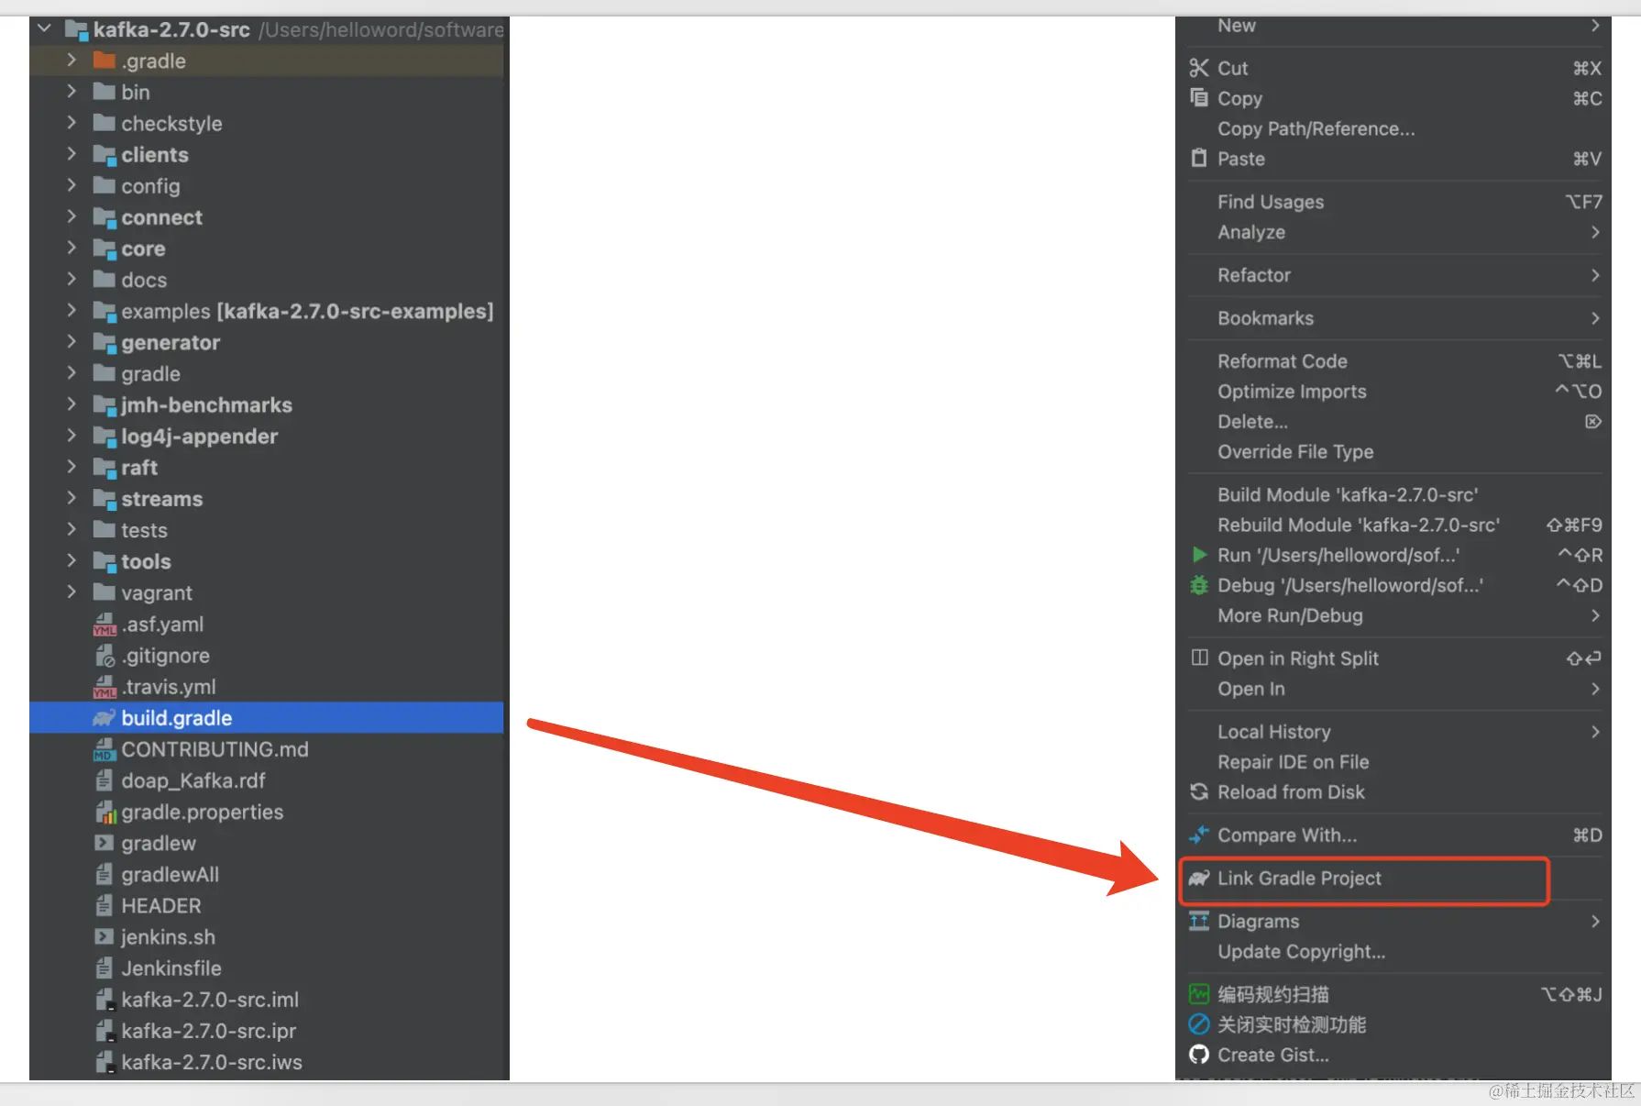Open the Refactor submenu

pos(1393,275)
